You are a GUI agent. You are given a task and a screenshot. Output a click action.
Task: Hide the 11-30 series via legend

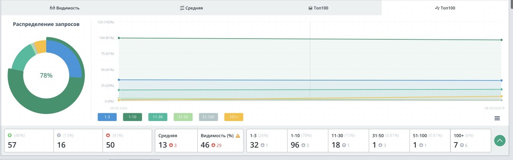tap(157, 117)
